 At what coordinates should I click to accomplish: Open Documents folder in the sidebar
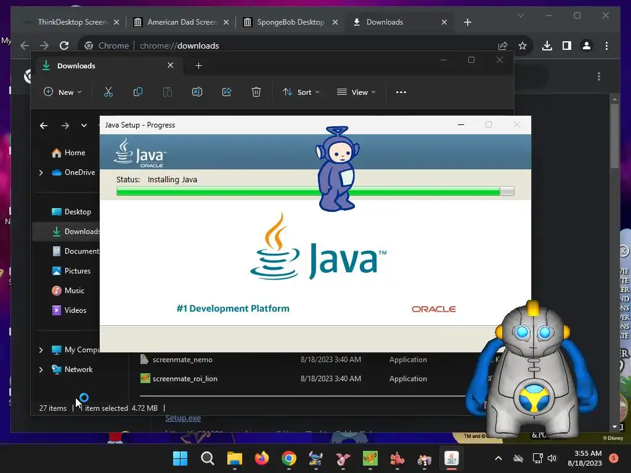(x=75, y=251)
